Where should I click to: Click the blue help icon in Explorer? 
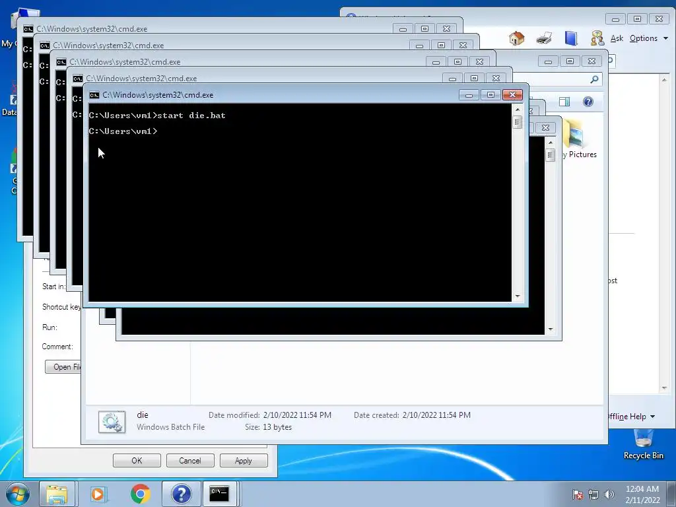point(588,102)
